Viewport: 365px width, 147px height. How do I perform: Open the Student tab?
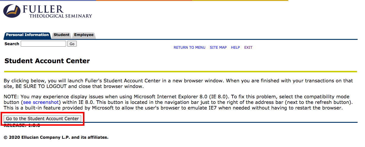pyautogui.click(x=61, y=35)
